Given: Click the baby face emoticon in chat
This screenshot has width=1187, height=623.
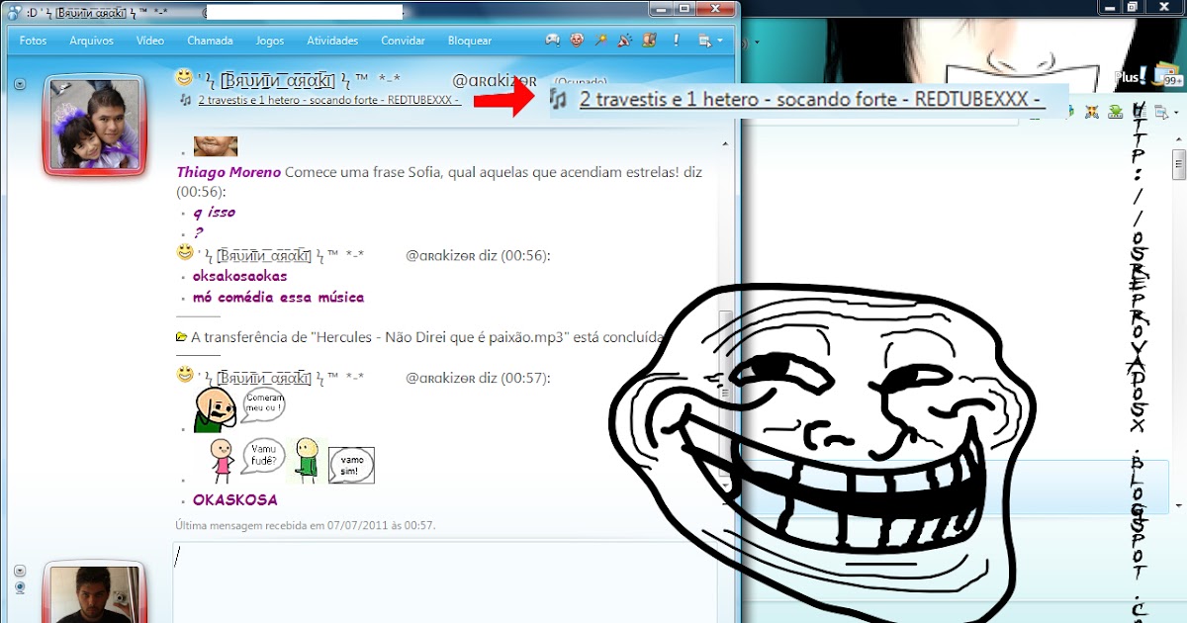Looking at the screenshot, I should coord(215,145).
